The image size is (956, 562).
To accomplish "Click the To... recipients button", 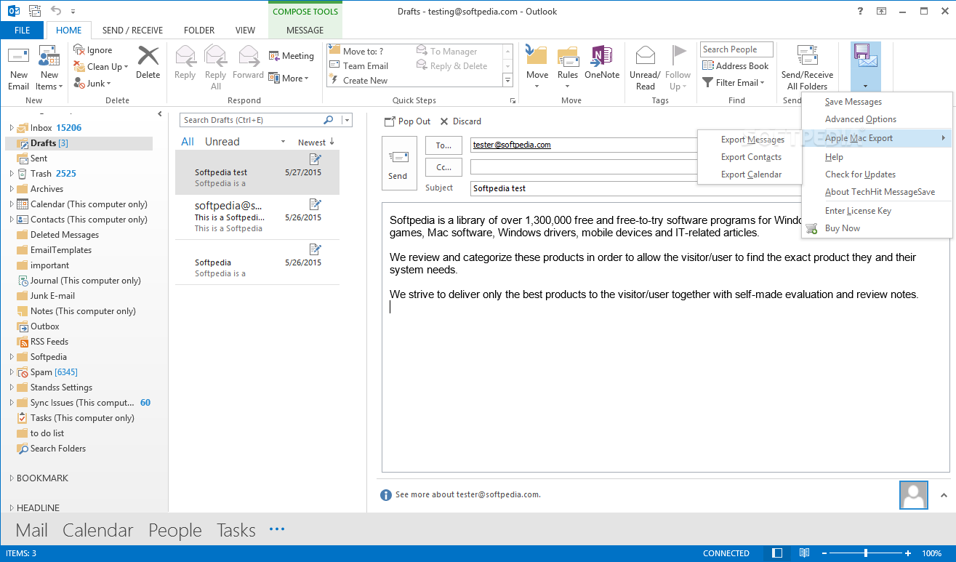I will pyautogui.click(x=443, y=145).
